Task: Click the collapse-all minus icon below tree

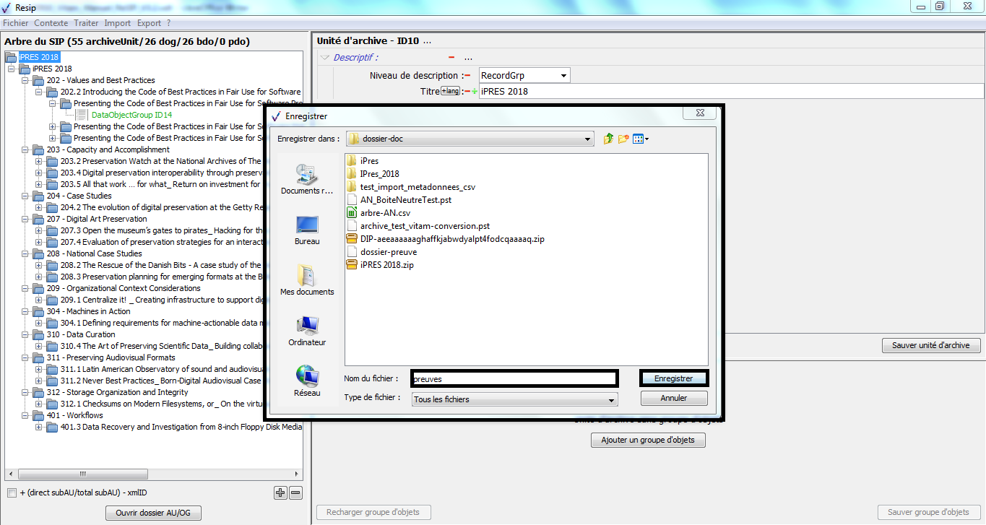Action: (x=295, y=493)
